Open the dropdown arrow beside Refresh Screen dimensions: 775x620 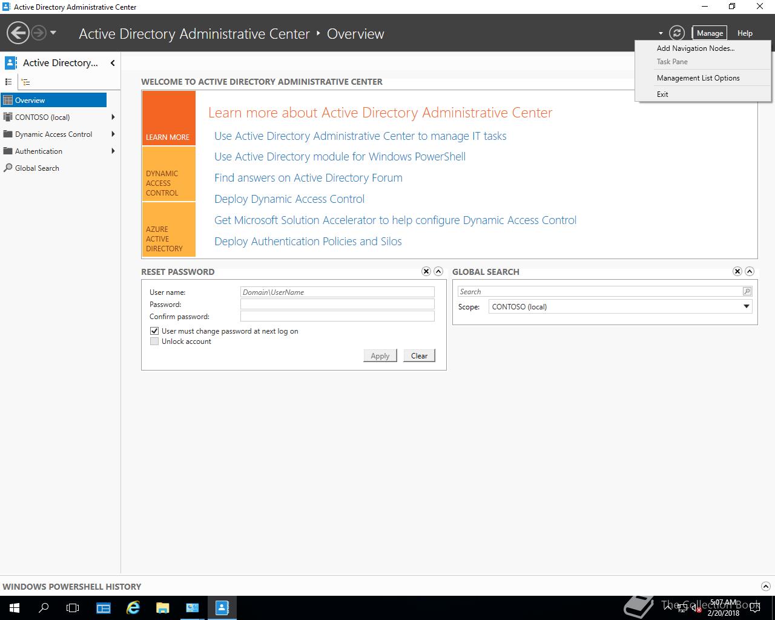click(661, 34)
